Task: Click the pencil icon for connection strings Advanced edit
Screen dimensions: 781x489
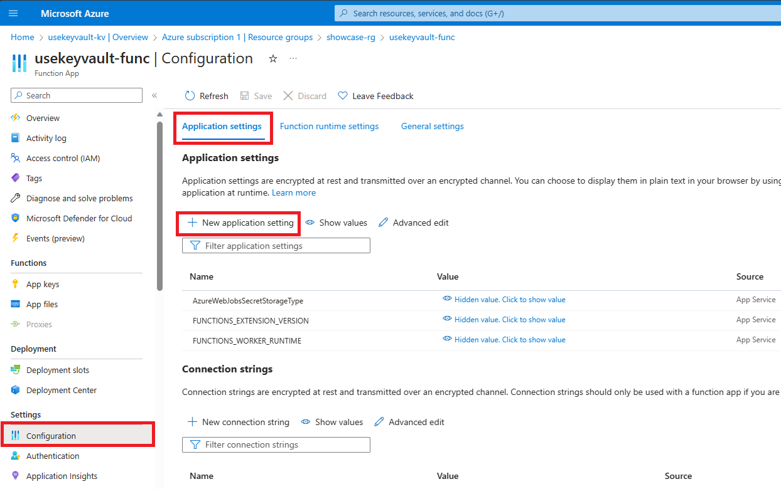Action: (x=379, y=422)
